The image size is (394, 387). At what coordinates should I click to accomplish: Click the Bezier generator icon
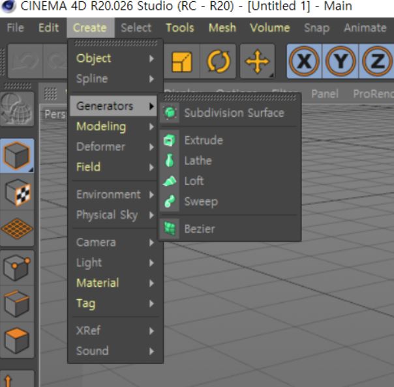170,229
